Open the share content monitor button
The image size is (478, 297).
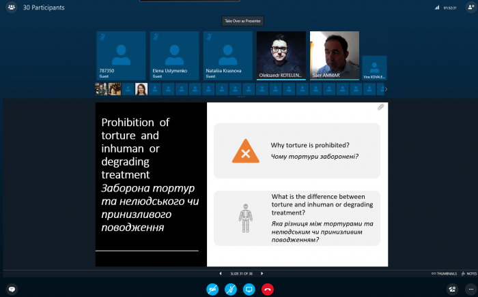click(x=249, y=289)
